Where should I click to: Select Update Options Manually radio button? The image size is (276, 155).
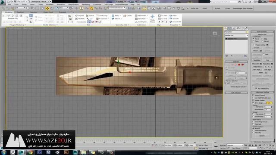[254, 133]
